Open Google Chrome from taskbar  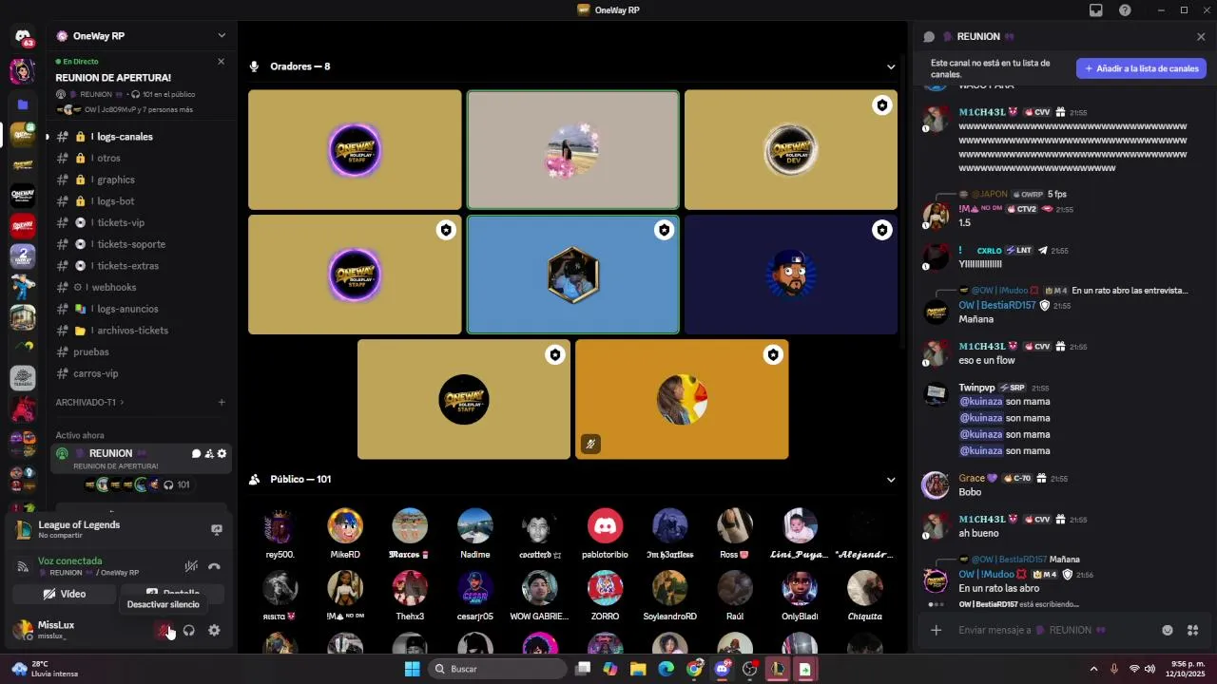(x=694, y=669)
